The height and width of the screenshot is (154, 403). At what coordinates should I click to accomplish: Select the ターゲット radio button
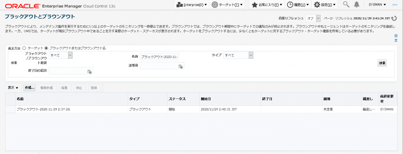click(x=24, y=48)
